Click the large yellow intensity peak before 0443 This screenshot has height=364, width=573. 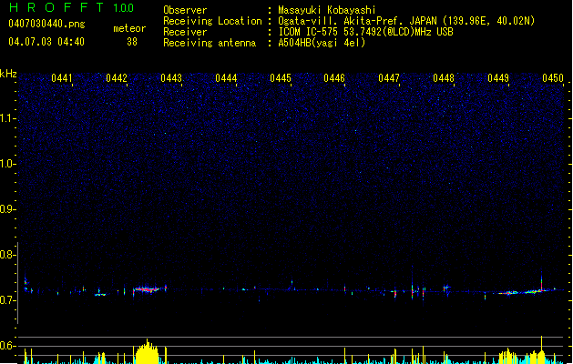coord(147,352)
